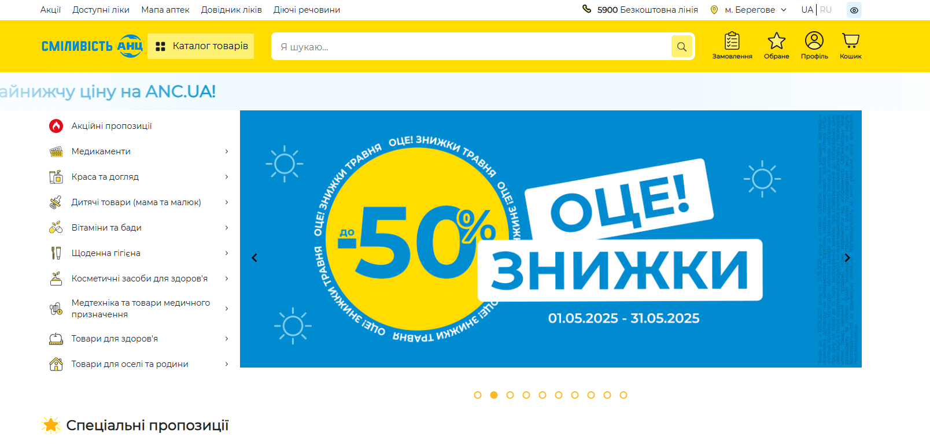This screenshot has width=930, height=445.
Task: Select the third carousel dot indicator
Action: tap(510, 395)
